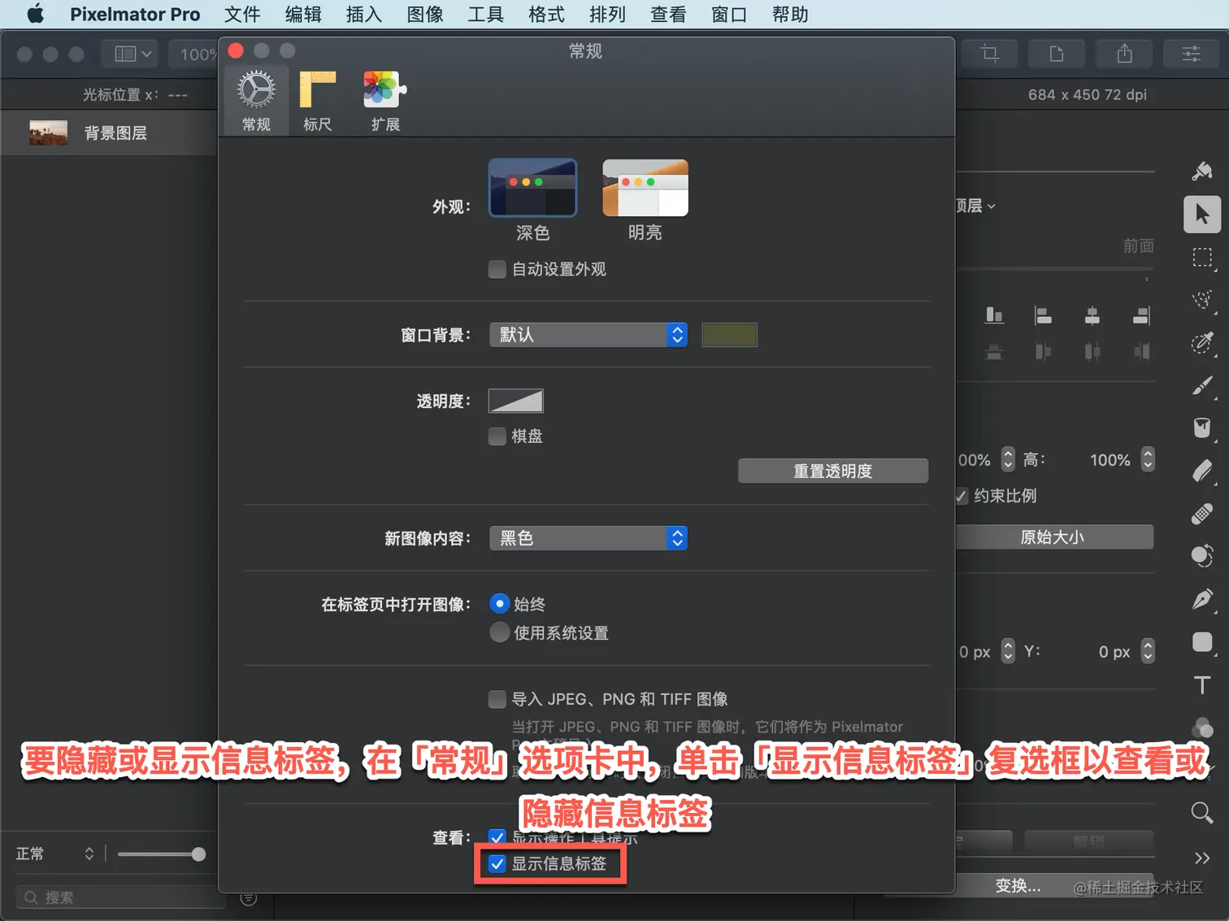
Task: Open the 常规 preferences tab
Action: pyautogui.click(x=256, y=101)
